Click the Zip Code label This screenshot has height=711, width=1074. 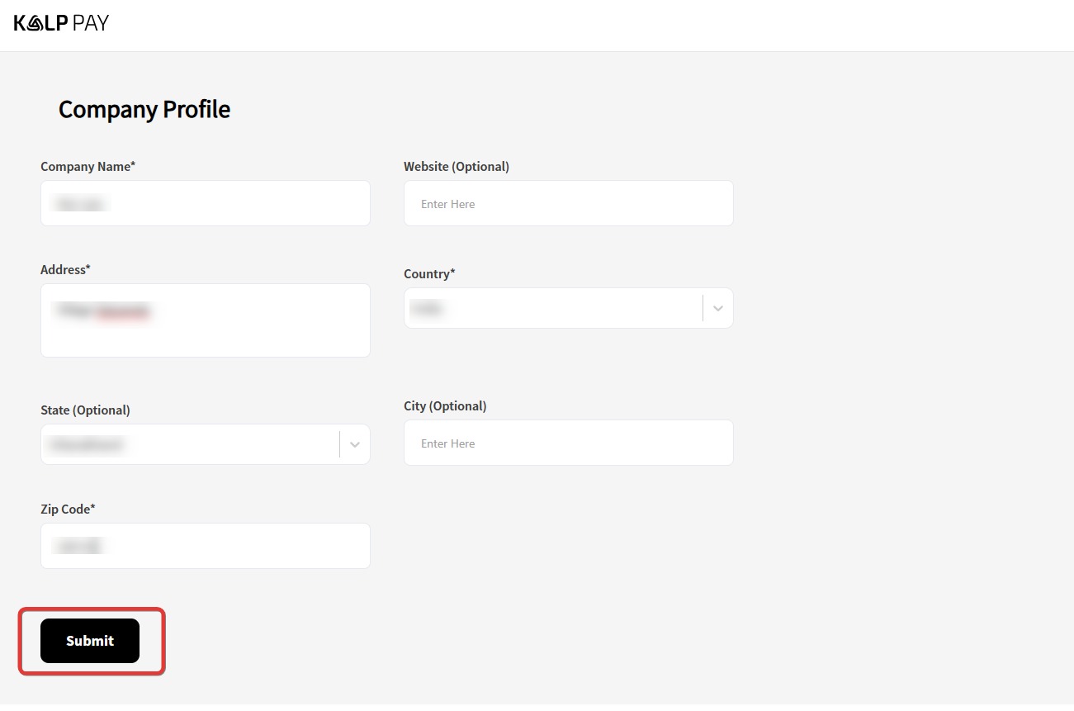coord(68,509)
